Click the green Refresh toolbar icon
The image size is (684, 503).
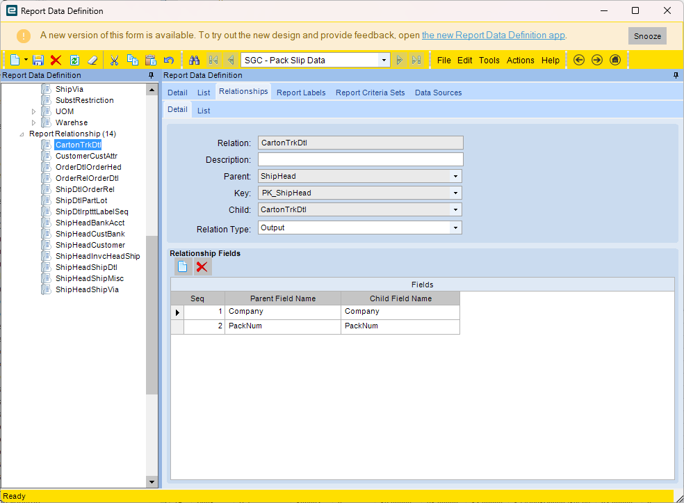point(74,61)
